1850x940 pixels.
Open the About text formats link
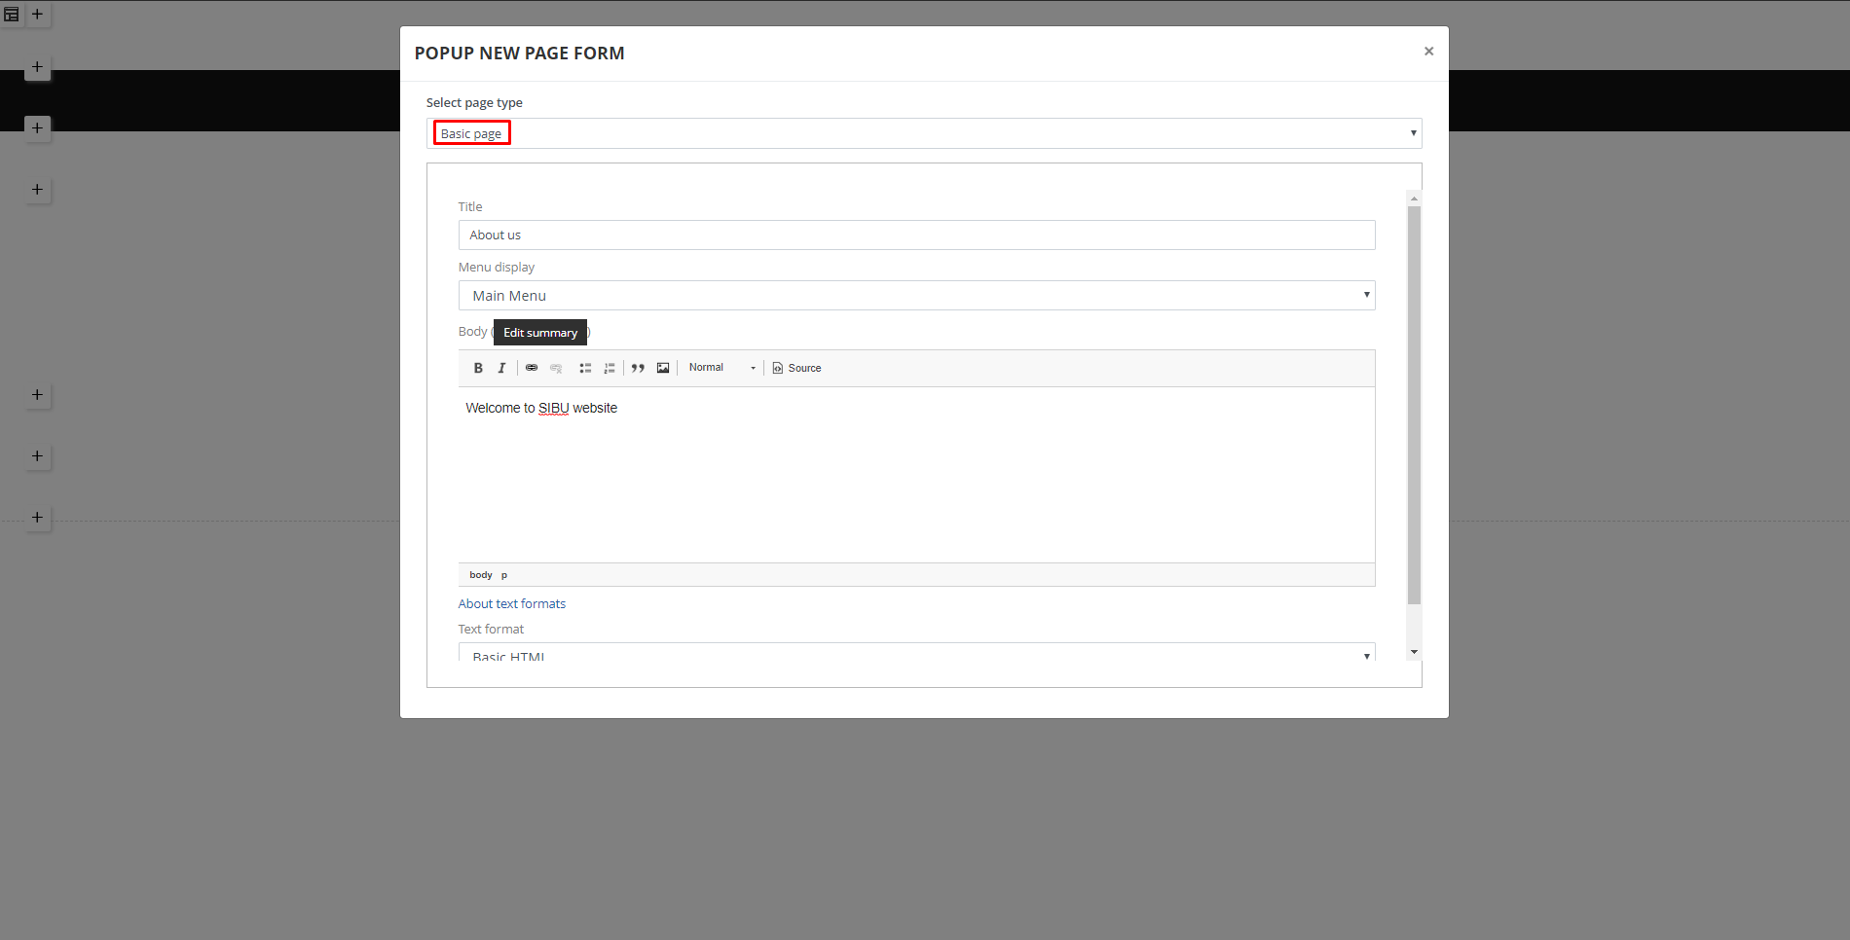pos(512,604)
